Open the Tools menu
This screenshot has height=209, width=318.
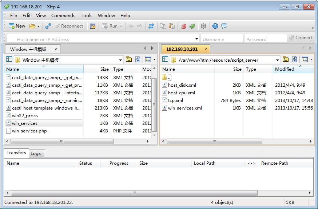(x=87, y=16)
